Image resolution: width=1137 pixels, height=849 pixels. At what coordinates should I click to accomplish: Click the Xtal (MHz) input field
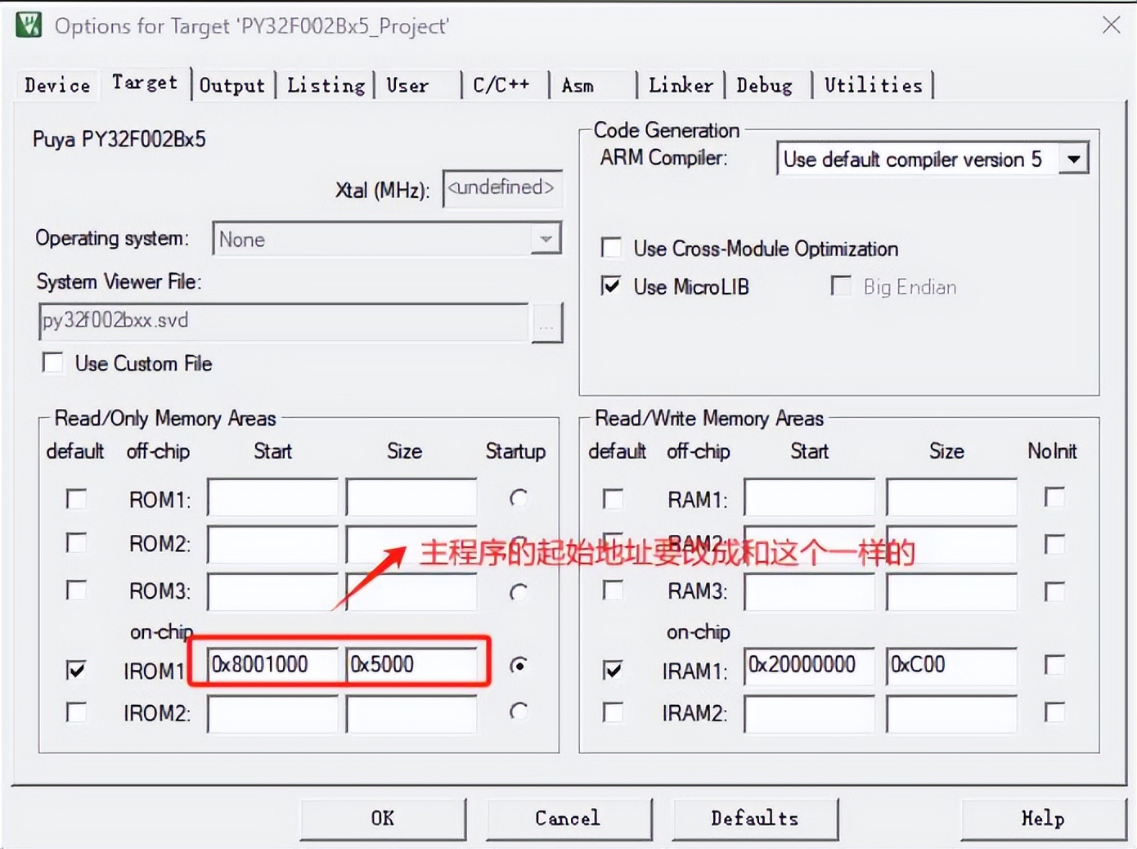click(502, 188)
